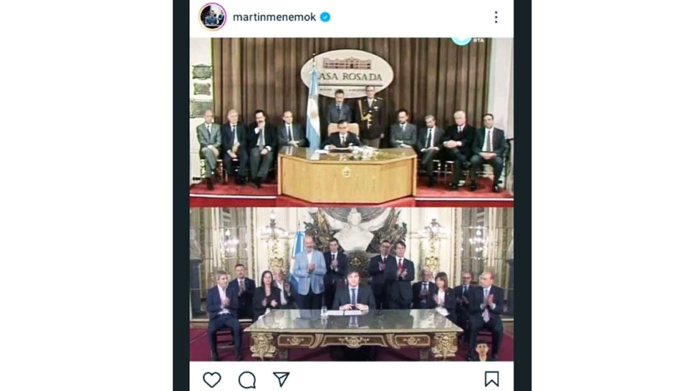Share the post using the paper plane icon
Image resolution: width=697 pixels, height=391 pixels.
click(281, 379)
